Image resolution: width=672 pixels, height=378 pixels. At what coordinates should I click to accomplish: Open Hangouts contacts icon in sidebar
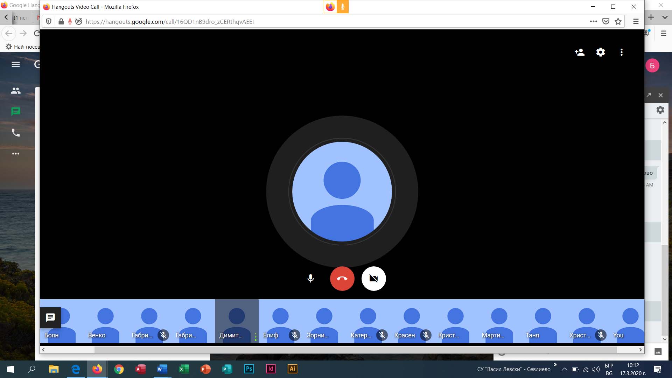16,91
